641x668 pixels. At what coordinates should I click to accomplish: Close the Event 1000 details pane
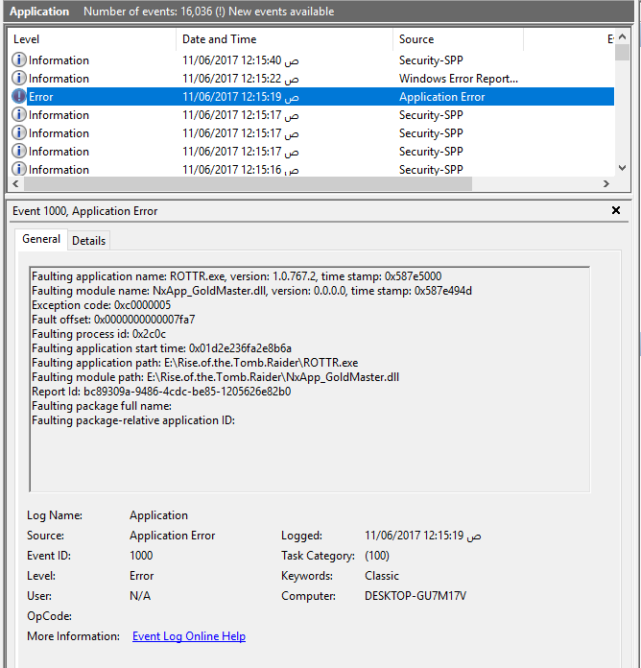coord(616,210)
